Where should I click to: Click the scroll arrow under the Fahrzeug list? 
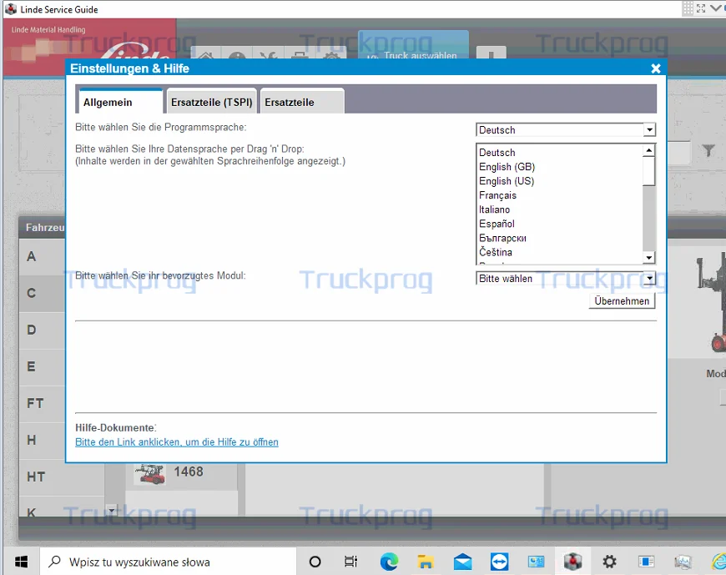click(x=112, y=510)
